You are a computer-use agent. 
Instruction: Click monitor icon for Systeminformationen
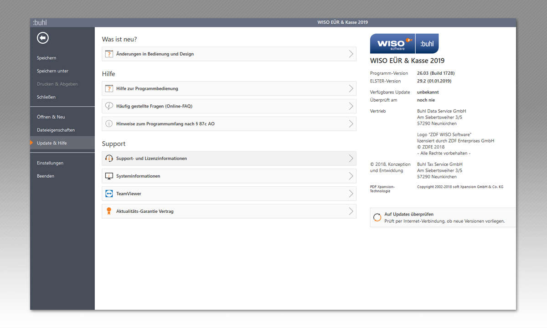109,176
